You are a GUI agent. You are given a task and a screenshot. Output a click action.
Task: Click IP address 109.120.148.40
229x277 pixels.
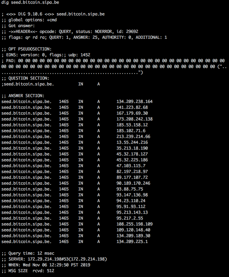(133, 230)
